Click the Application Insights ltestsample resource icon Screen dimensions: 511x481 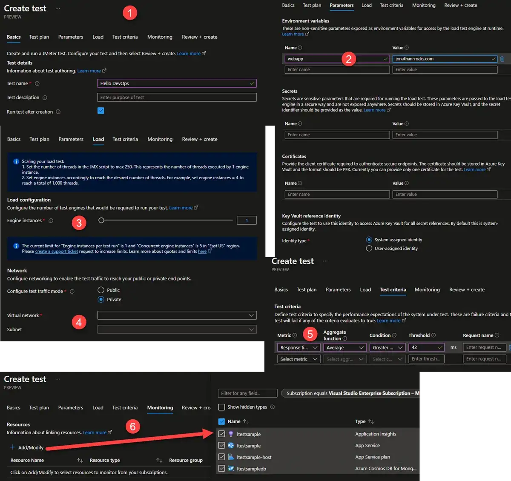(x=231, y=434)
